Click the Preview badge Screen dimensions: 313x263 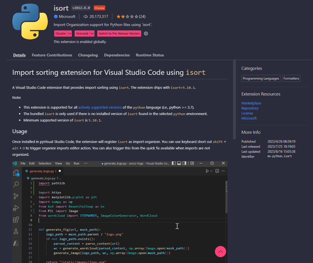tap(99, 8)
